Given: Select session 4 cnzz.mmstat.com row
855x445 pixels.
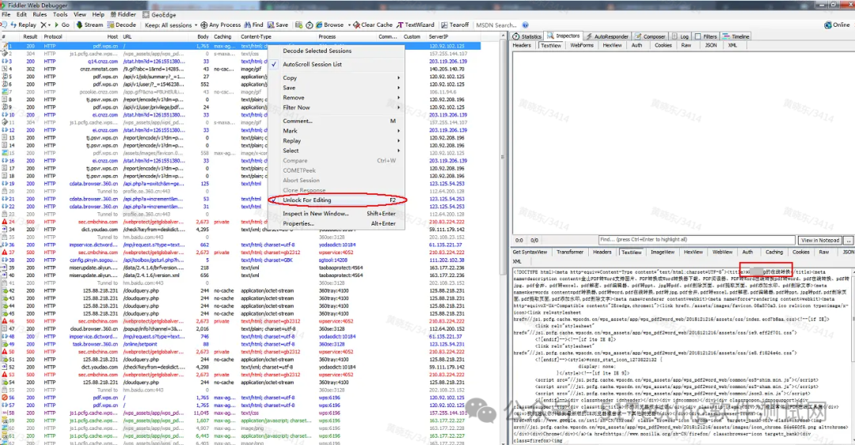Looking at the screenshot, I should point(240,69).
